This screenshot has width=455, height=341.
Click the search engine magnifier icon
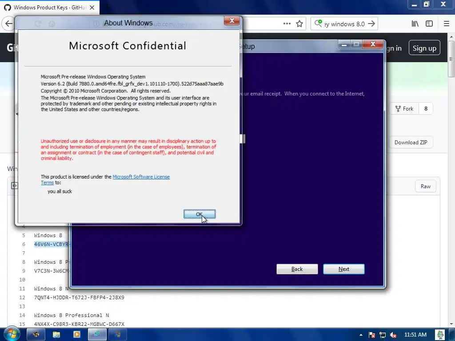coord(318,23)
